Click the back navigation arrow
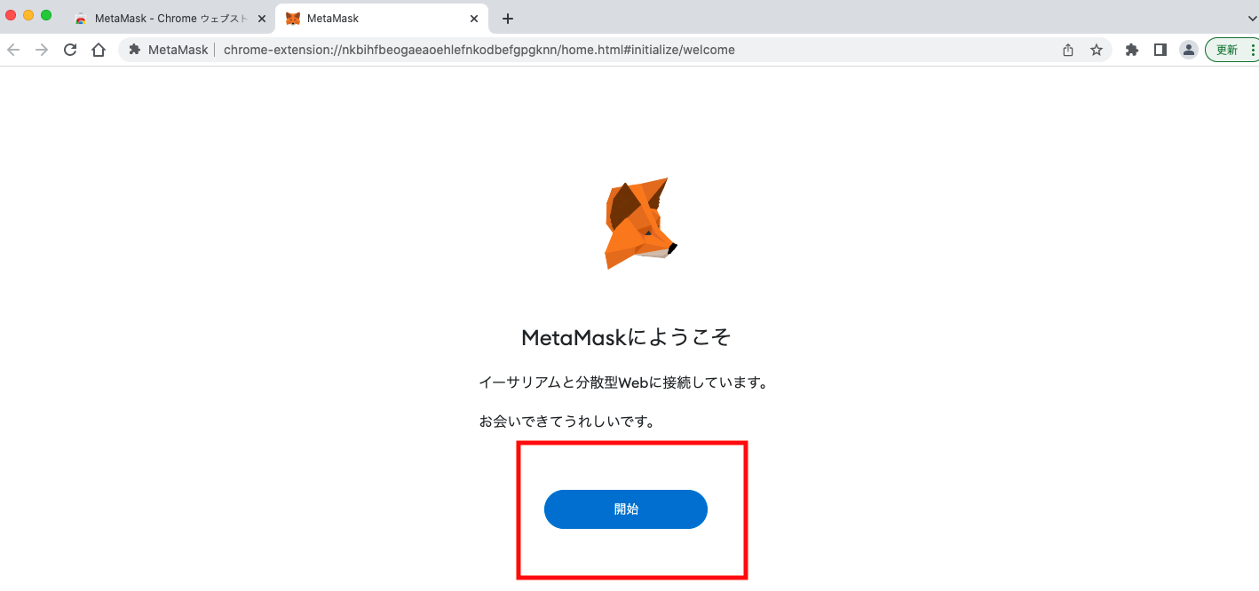 (x=13, y=50)
